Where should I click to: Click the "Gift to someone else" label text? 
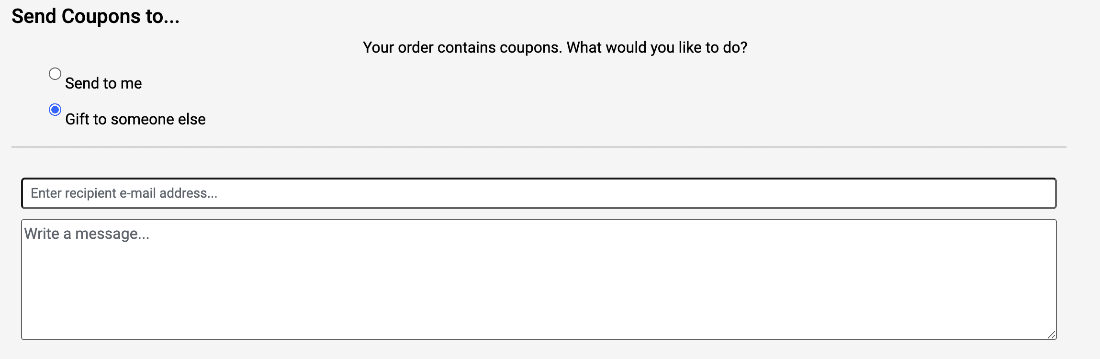(135, 119)
